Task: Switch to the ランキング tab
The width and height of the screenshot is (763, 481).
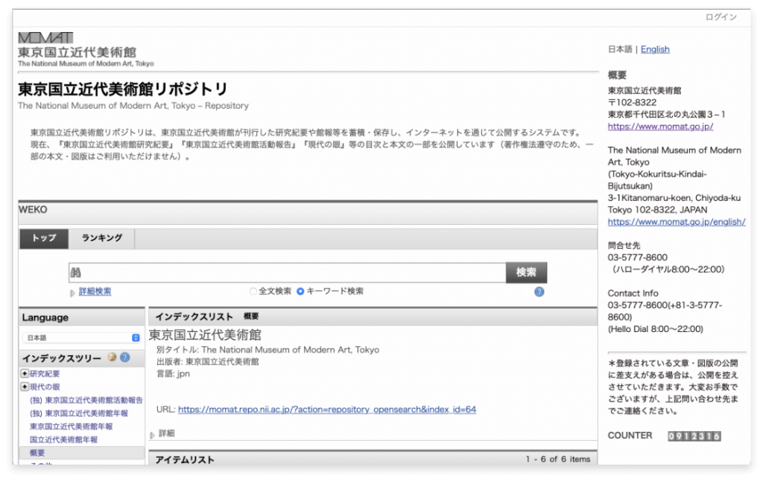Action: (101, 238)
